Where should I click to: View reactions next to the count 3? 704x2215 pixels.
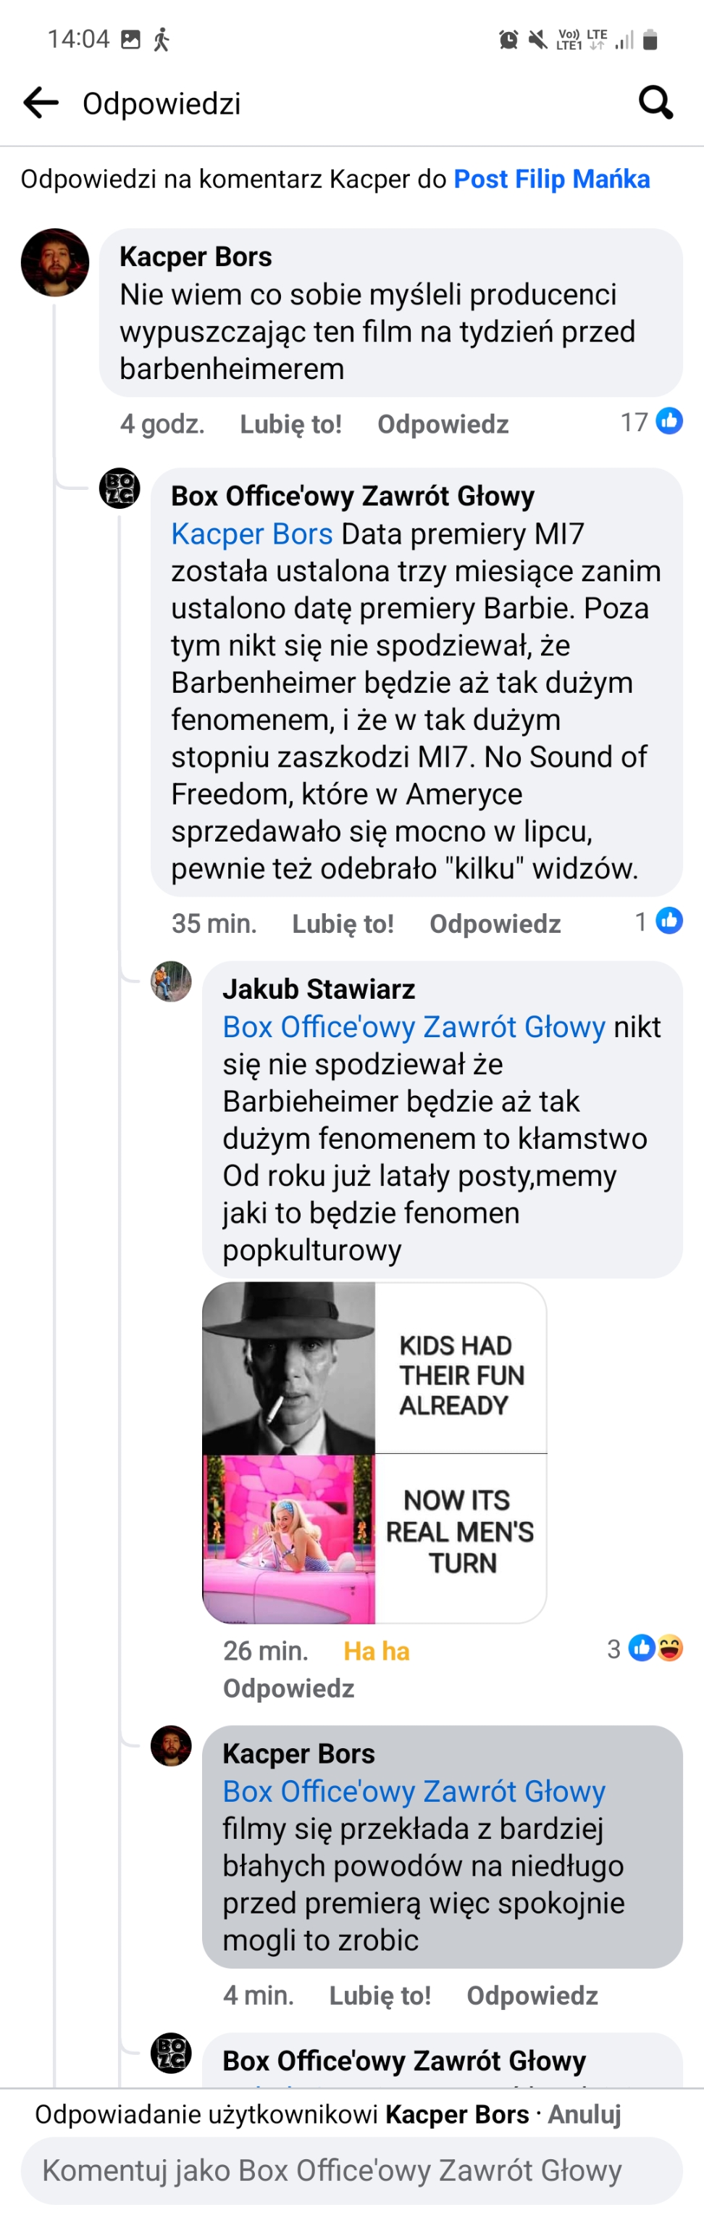point(656,1648)
